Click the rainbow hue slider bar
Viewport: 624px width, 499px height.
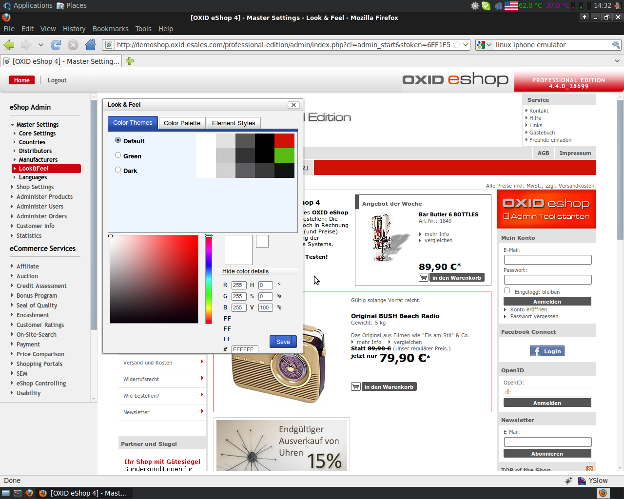point(209,280)
